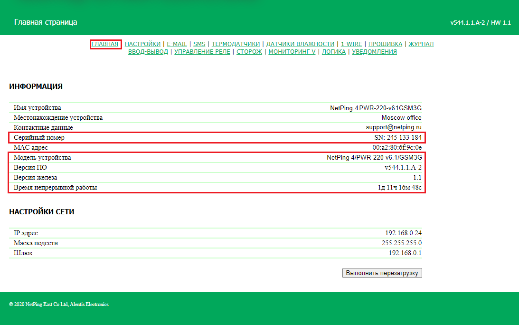
Task: Navigate to ТЕРМОДАТЧИКИ page
Action: pyautogui.click(x=236, y=44)
